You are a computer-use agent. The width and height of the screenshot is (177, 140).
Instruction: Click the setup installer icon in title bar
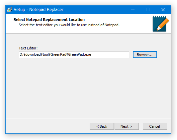[9, 10]
